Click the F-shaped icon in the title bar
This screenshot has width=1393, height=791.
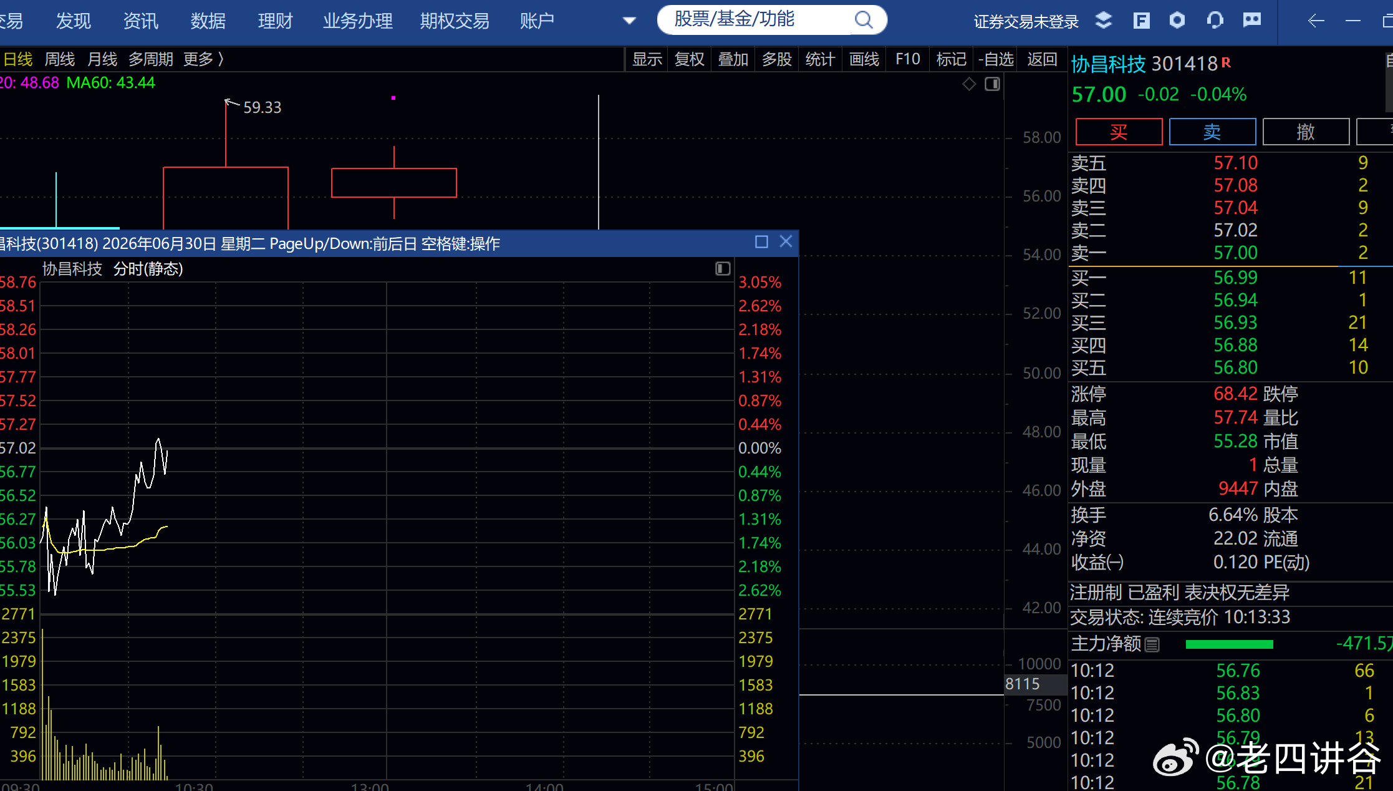(x=1141, y=21)
